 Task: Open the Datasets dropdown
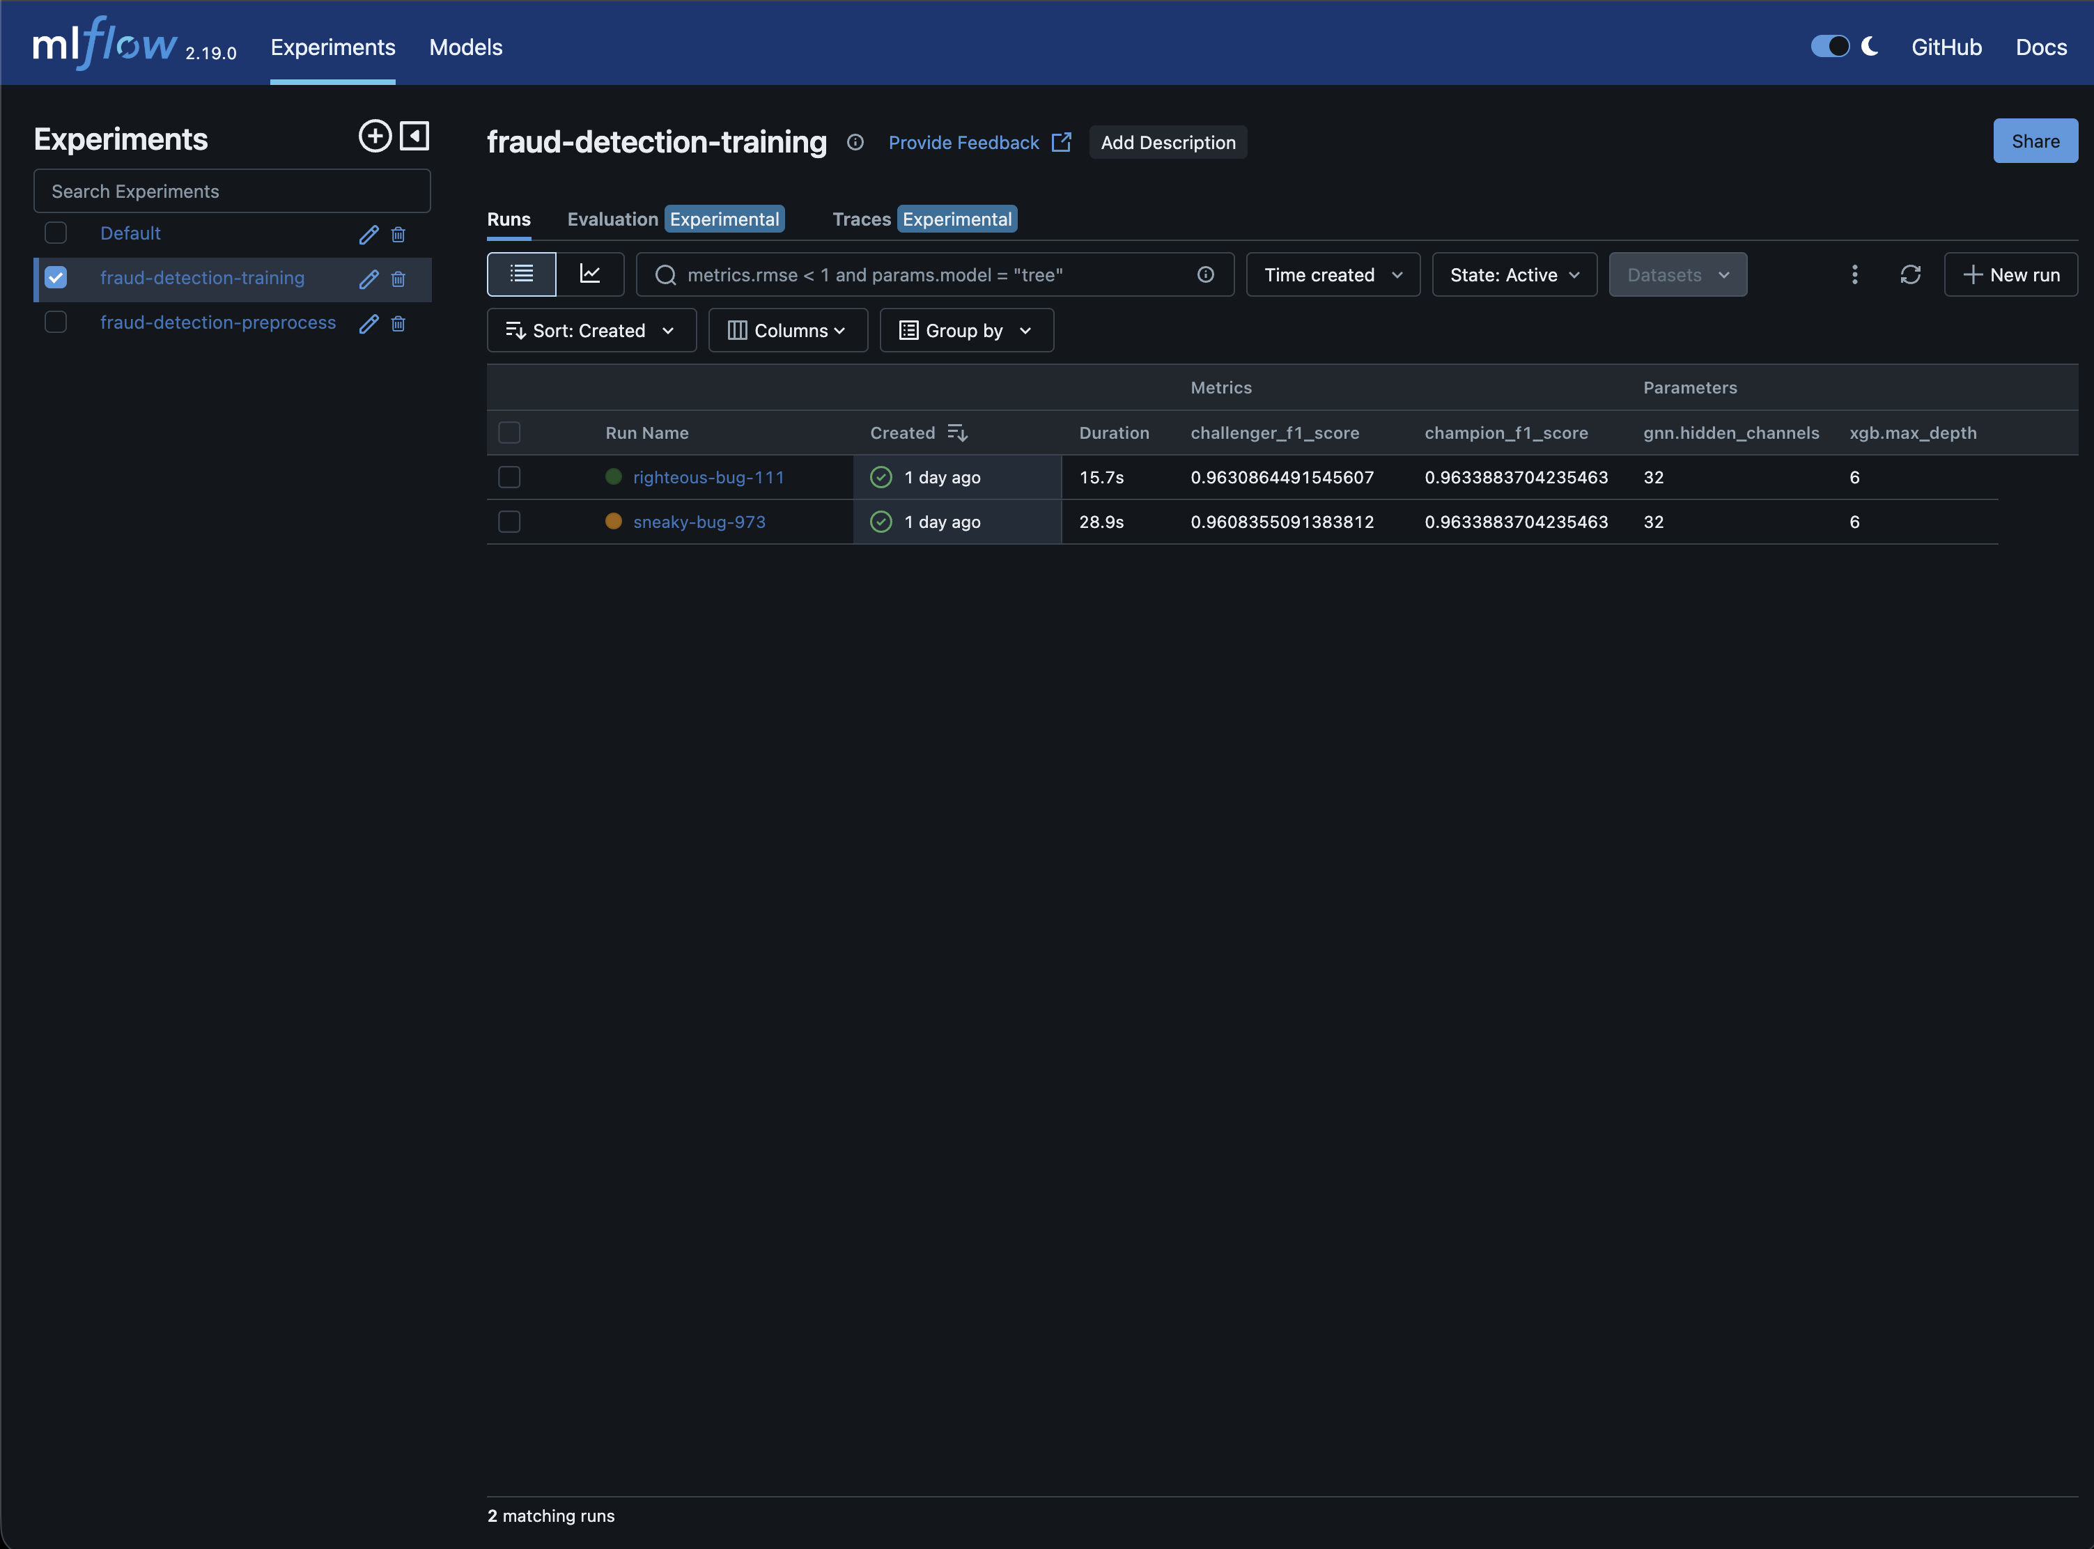pyautogui.click(x=1677, y=274)
